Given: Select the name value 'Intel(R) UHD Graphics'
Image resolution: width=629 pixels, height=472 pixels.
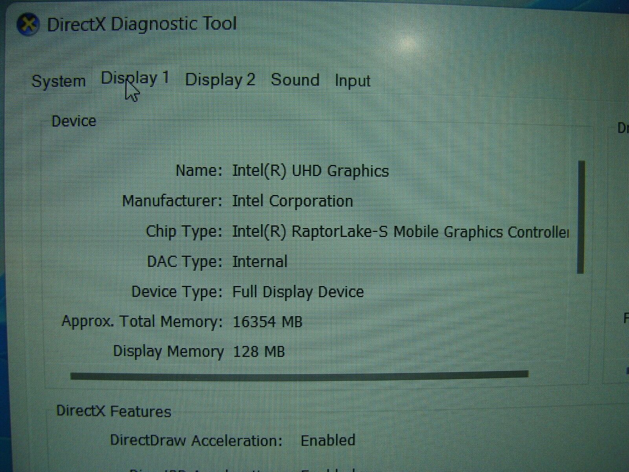Looking at the screenshot, I should pos(311,171).
